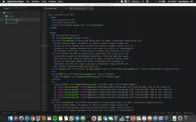196x122 pixels.
Task: Select the images folder row
Action: coord(20,16)
